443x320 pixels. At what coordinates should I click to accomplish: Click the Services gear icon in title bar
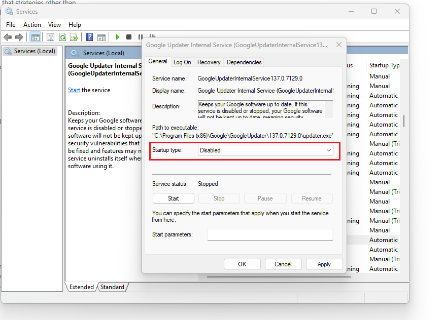(9, 11)
